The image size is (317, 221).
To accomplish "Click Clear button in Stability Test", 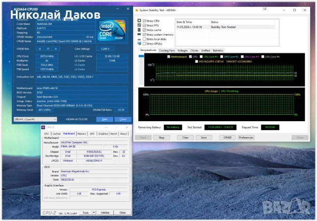I will point(185,137).
